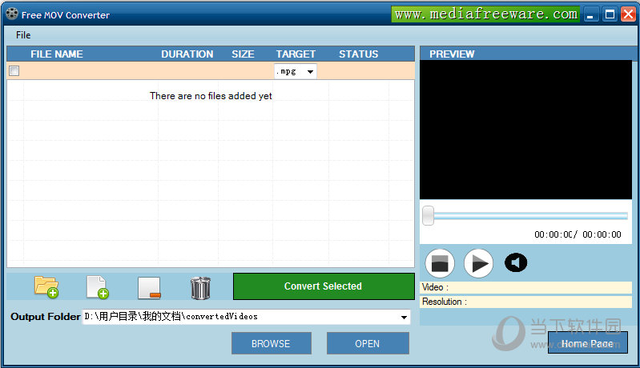Click the Video info field
Image resolution: width=640 pixels, height=368 pixels.
[x=525, y=287]
